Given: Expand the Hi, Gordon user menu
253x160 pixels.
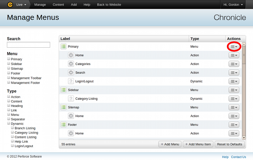Looking at the screenshot, I should tap(236, 5).
